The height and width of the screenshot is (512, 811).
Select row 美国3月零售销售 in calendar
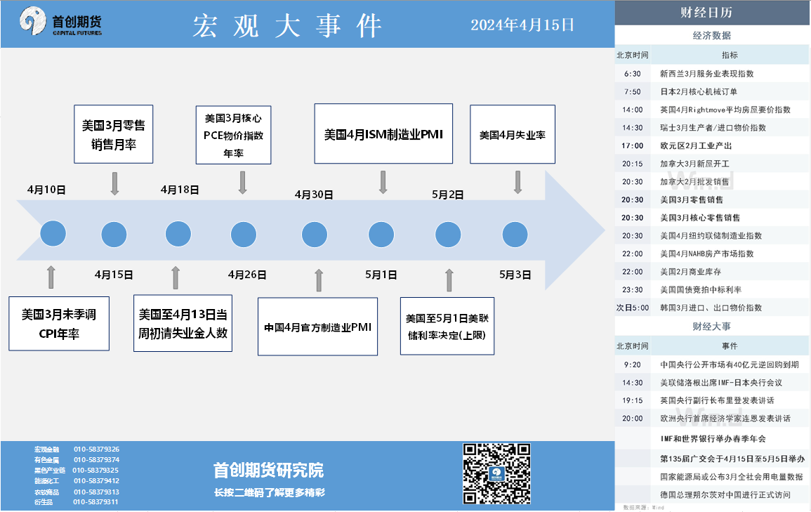click(712, 199)
